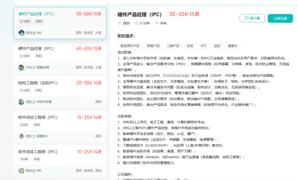298x180 pixels.
Task: Click the briefcase icon beside 5-10年 in header
Action: (137, 23)
